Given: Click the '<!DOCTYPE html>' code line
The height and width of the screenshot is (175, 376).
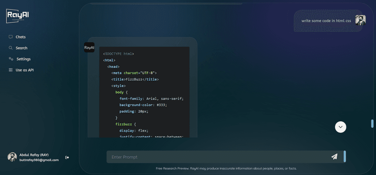Looking at the screenshot, I should (119, 54).
